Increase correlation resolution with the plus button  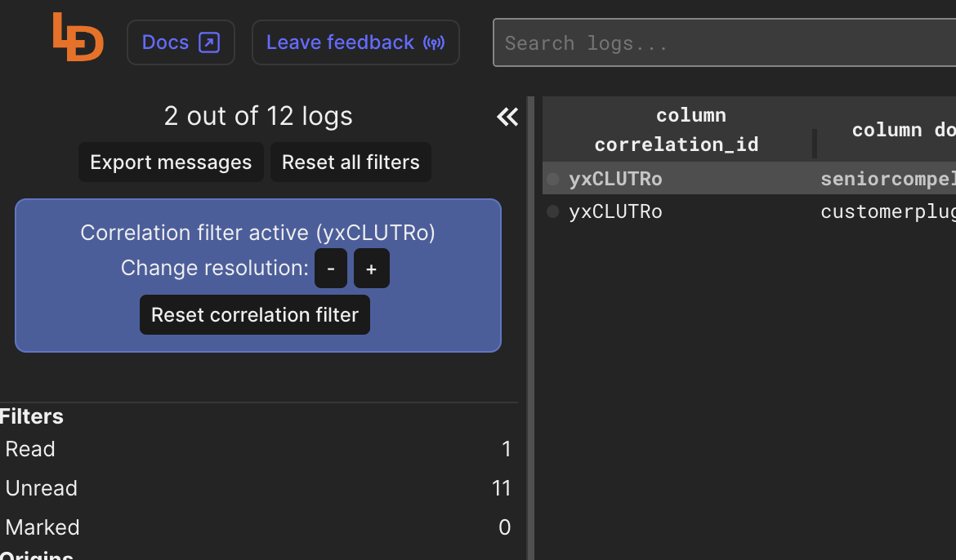pyautogui.click(x=371, y=269)
